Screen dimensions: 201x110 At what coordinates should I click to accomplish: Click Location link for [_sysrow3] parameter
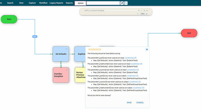tap(135, 82)
